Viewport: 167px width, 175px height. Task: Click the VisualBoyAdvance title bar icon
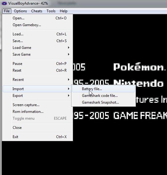tap(4, 3)
